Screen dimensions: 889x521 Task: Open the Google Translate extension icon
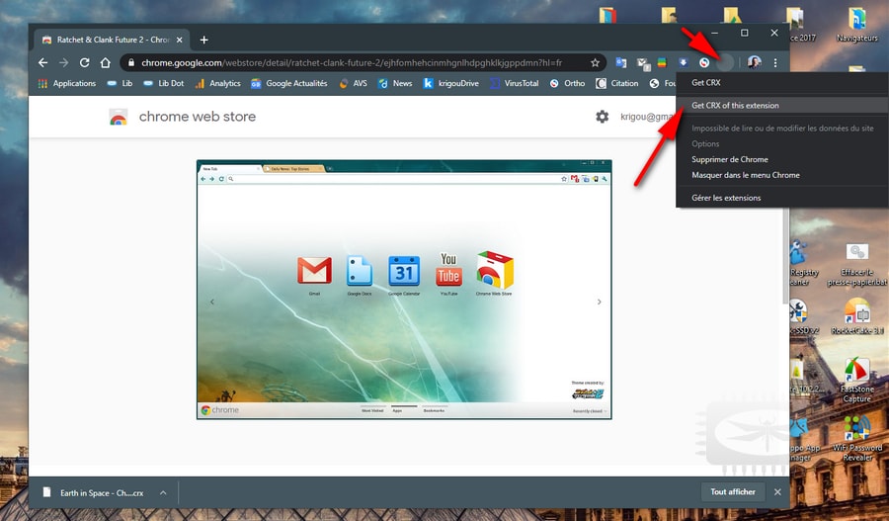(621, 62)
